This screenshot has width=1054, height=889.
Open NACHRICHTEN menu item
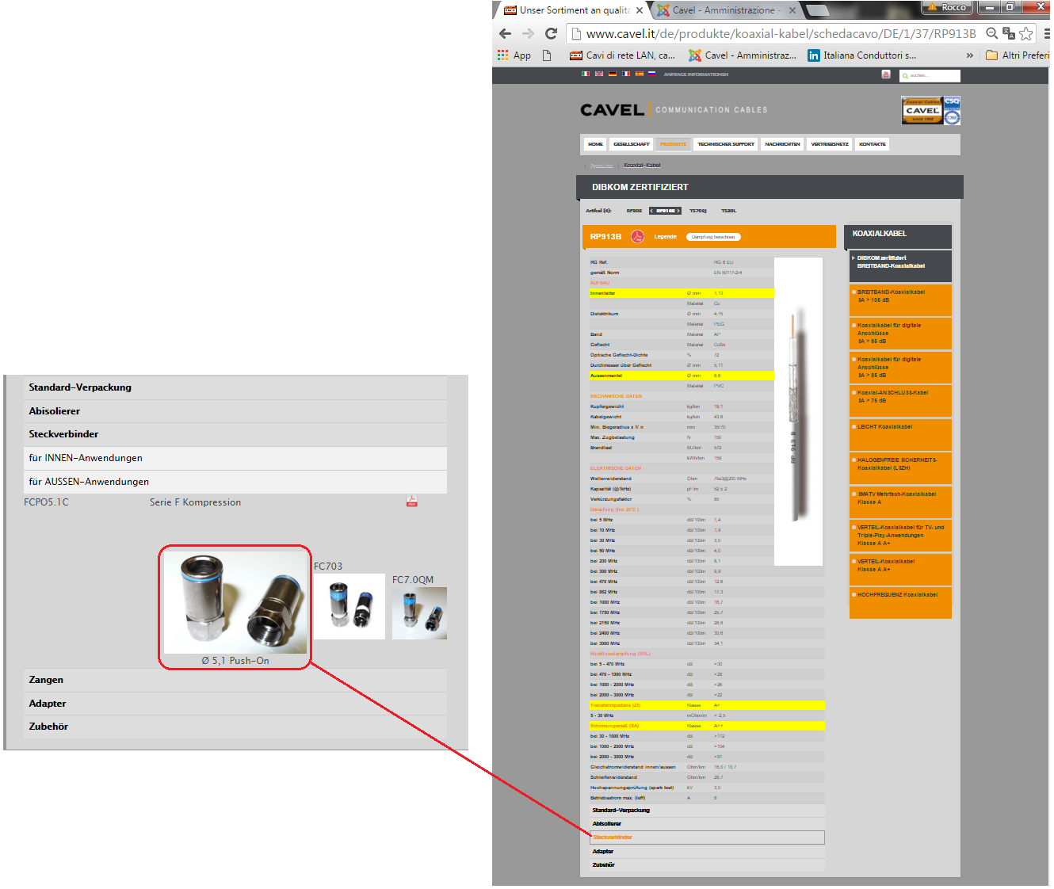pos(782,144)
